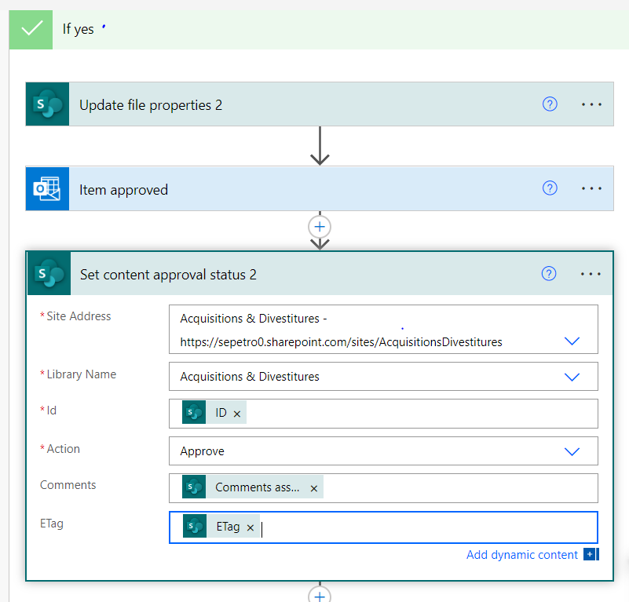Select the ID dynamic content token
Viewport: 629px width, 602px height.
[214, 412]
